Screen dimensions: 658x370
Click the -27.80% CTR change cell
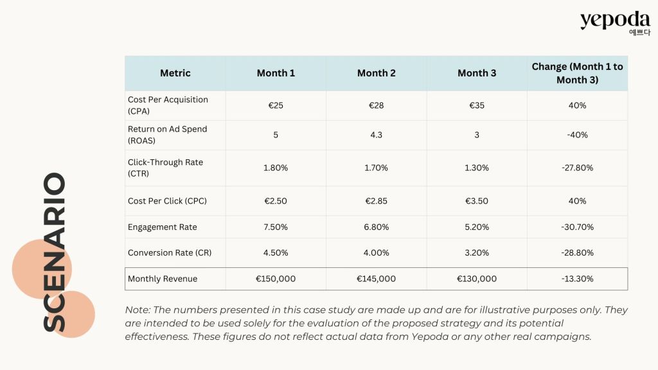click(577, 168)
